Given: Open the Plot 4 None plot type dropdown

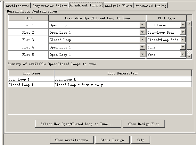Looking at the screenshot, I should pos(183,47).
